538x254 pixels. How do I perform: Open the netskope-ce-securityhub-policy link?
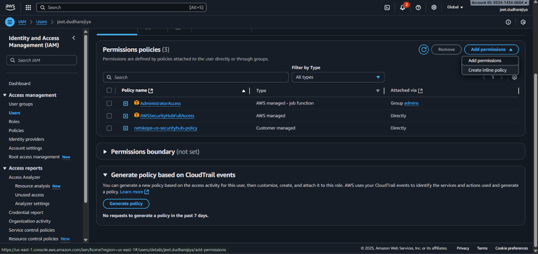[165, 128]
